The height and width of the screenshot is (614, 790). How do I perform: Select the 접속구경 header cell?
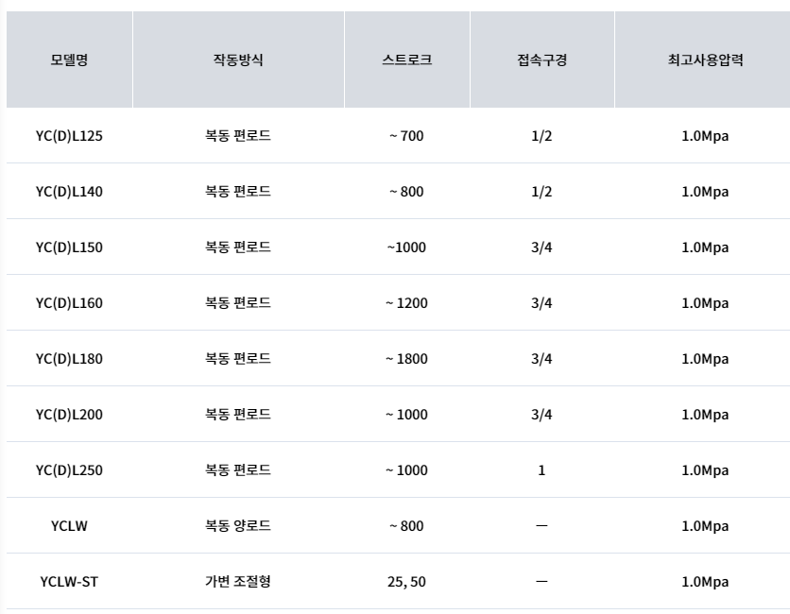coord(542,60)
